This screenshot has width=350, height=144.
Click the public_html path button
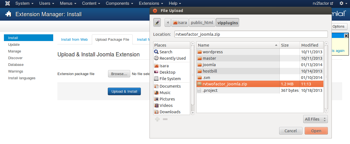coord(202,23)
